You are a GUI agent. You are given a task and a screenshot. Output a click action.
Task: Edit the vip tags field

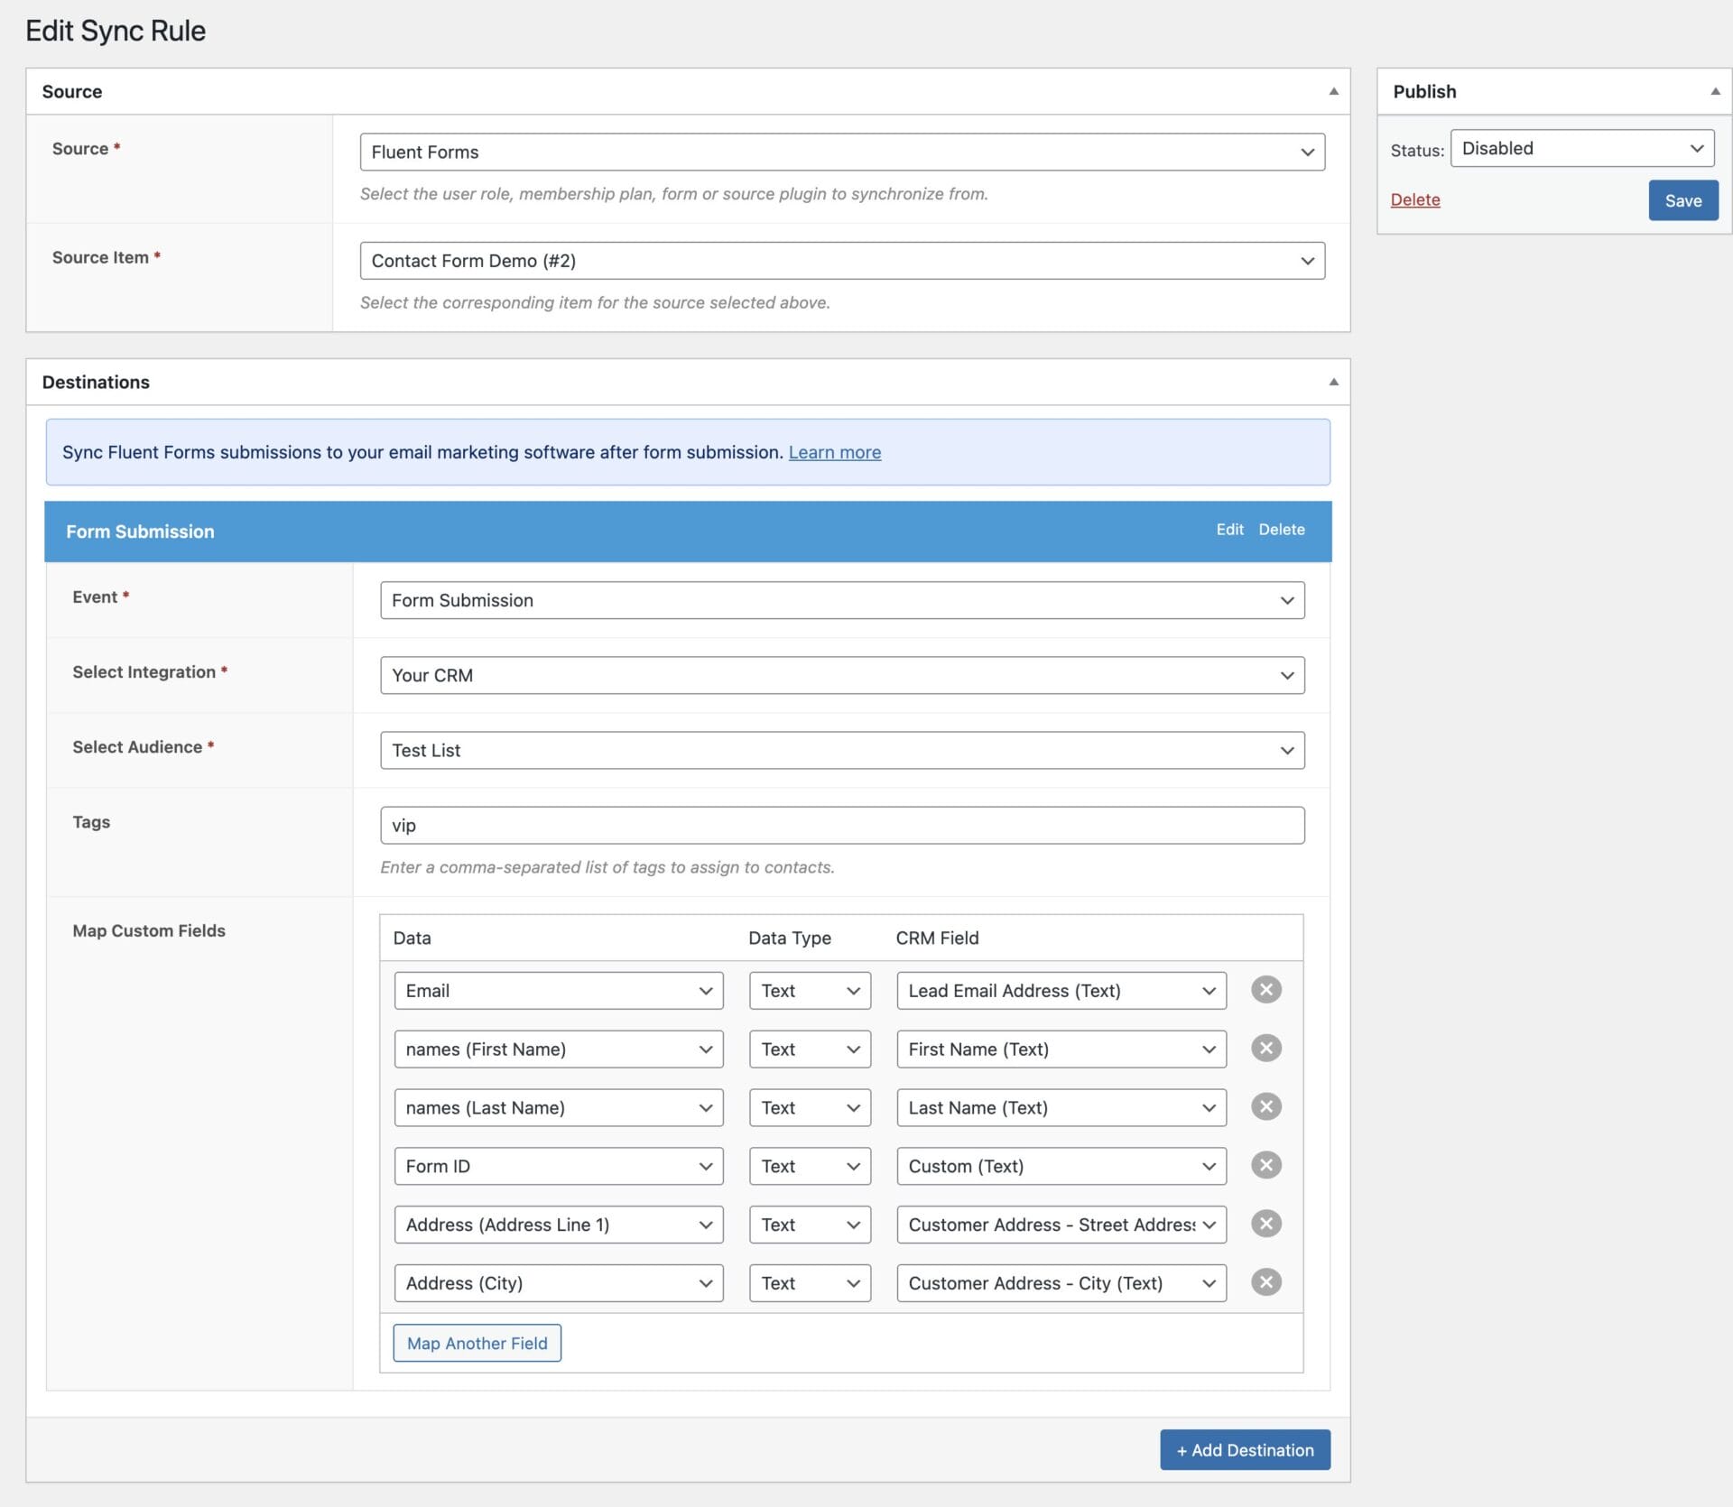coord(841,824)
